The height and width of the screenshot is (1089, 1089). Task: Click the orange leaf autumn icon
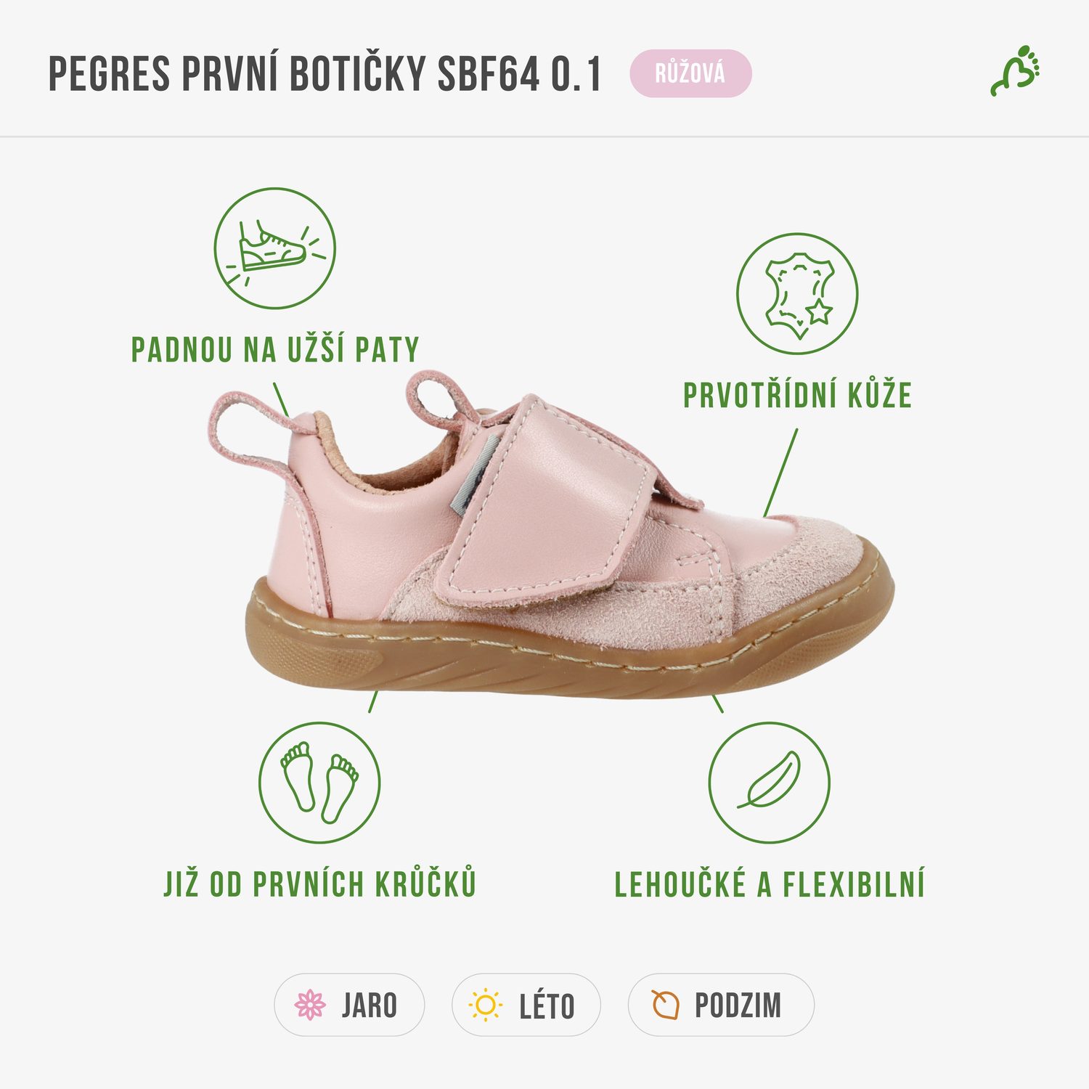[x=665, y=1005]
